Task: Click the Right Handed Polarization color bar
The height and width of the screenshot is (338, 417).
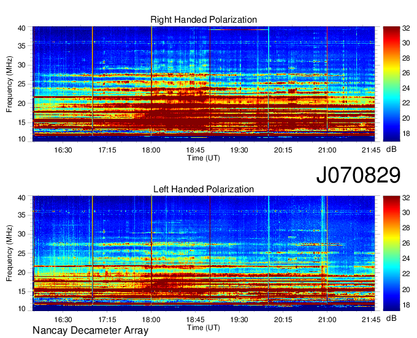Action: coord(391,84)
